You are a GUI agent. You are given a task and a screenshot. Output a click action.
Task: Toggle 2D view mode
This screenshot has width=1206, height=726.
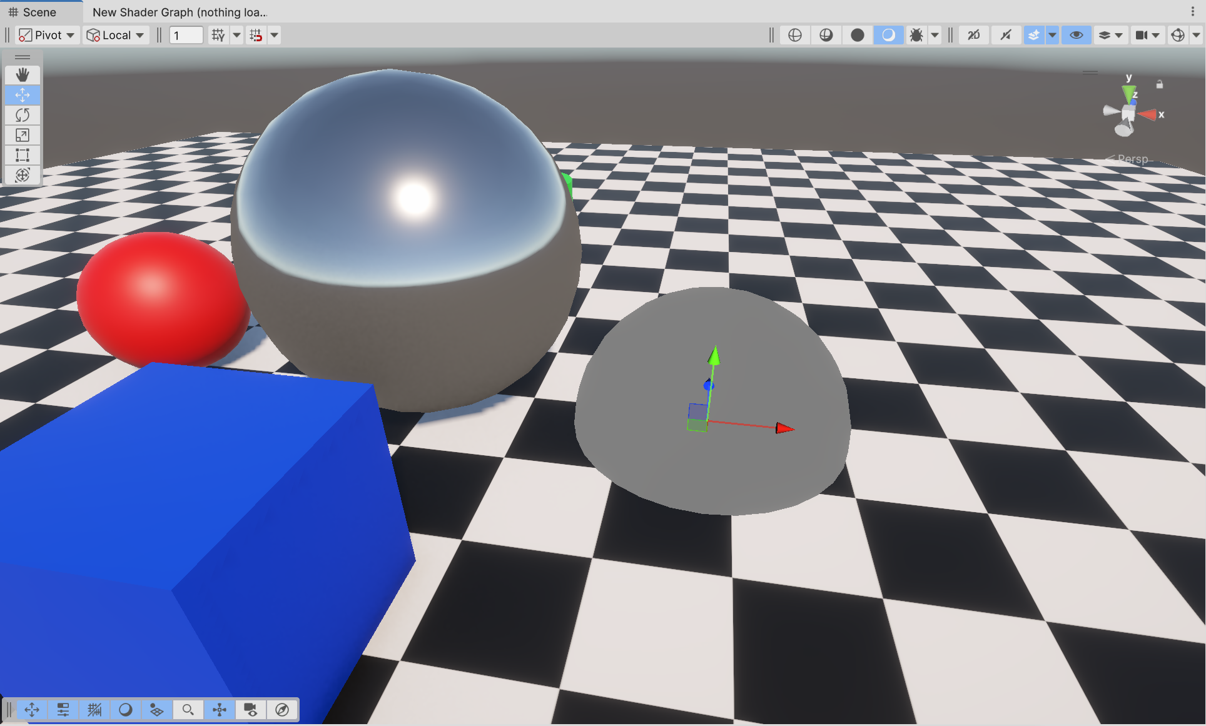click(x=974, y=35)
